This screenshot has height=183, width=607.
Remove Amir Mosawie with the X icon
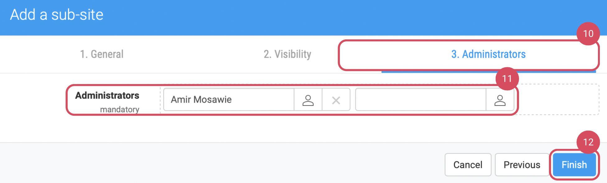(x=336, y=100)
